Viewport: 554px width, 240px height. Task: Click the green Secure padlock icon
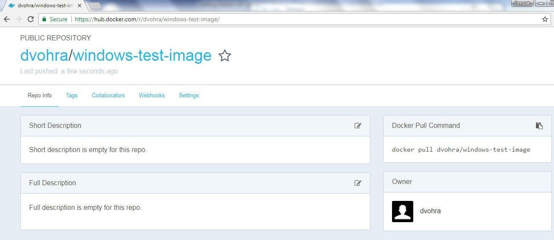point(44,19)
